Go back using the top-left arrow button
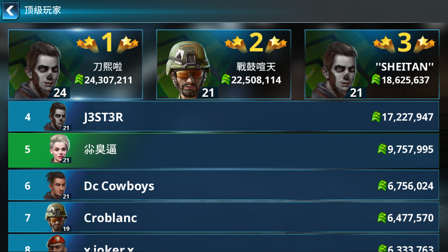This screenshot has width=448, height=252. tap(11, 11)
